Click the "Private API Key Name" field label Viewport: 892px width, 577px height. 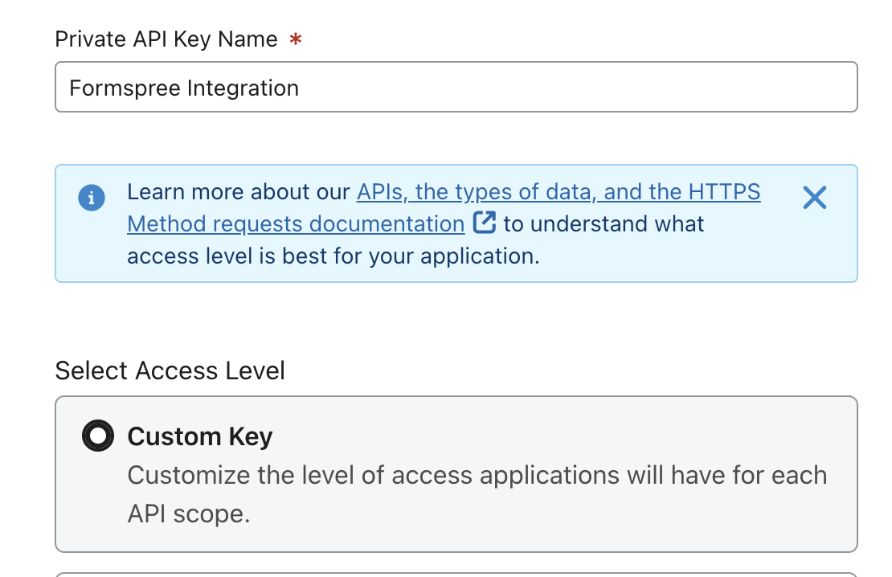pos(166,39)
